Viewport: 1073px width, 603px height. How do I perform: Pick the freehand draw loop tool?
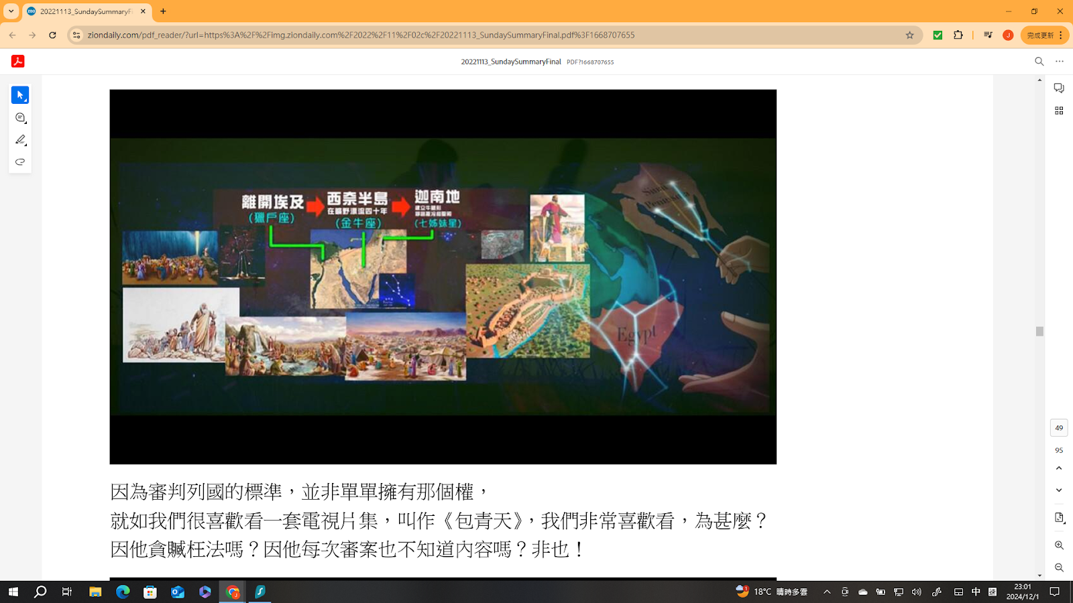tap(20, 162)
